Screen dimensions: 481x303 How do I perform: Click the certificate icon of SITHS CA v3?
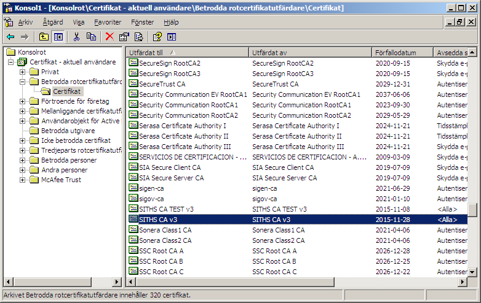click(133, 219)
